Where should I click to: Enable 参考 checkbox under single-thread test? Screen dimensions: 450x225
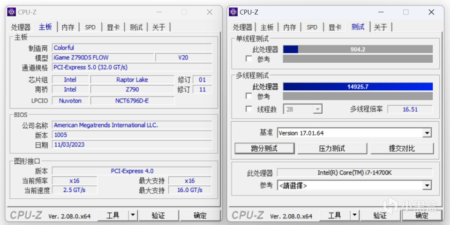pos(249,58)
